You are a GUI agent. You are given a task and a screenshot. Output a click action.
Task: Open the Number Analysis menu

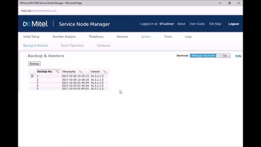pos(64,36)
